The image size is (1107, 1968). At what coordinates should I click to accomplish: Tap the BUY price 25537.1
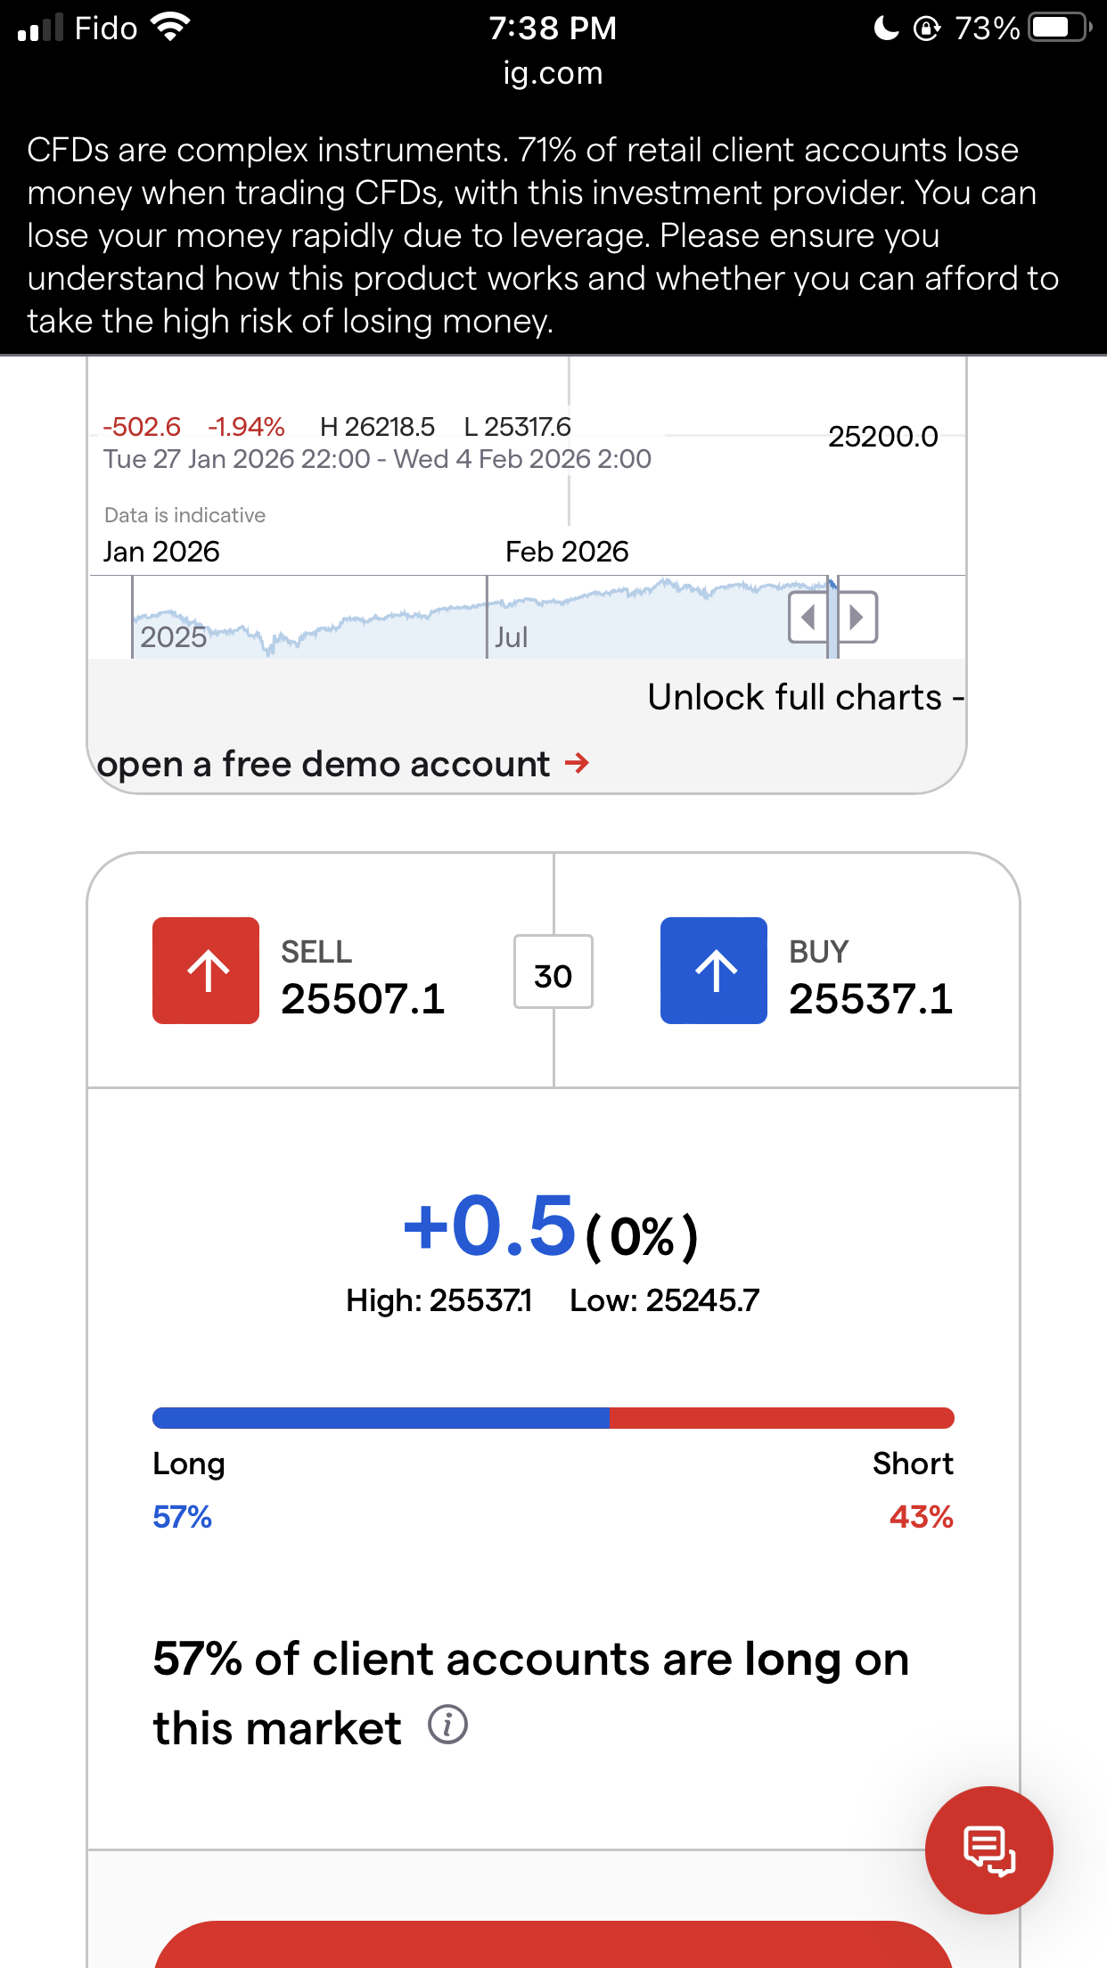pyautogui.click(x=871, y=999)
